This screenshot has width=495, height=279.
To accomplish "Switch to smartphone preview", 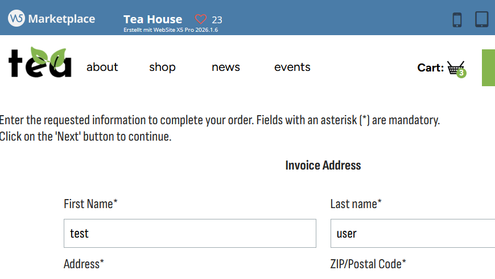I will coord(457,19).
